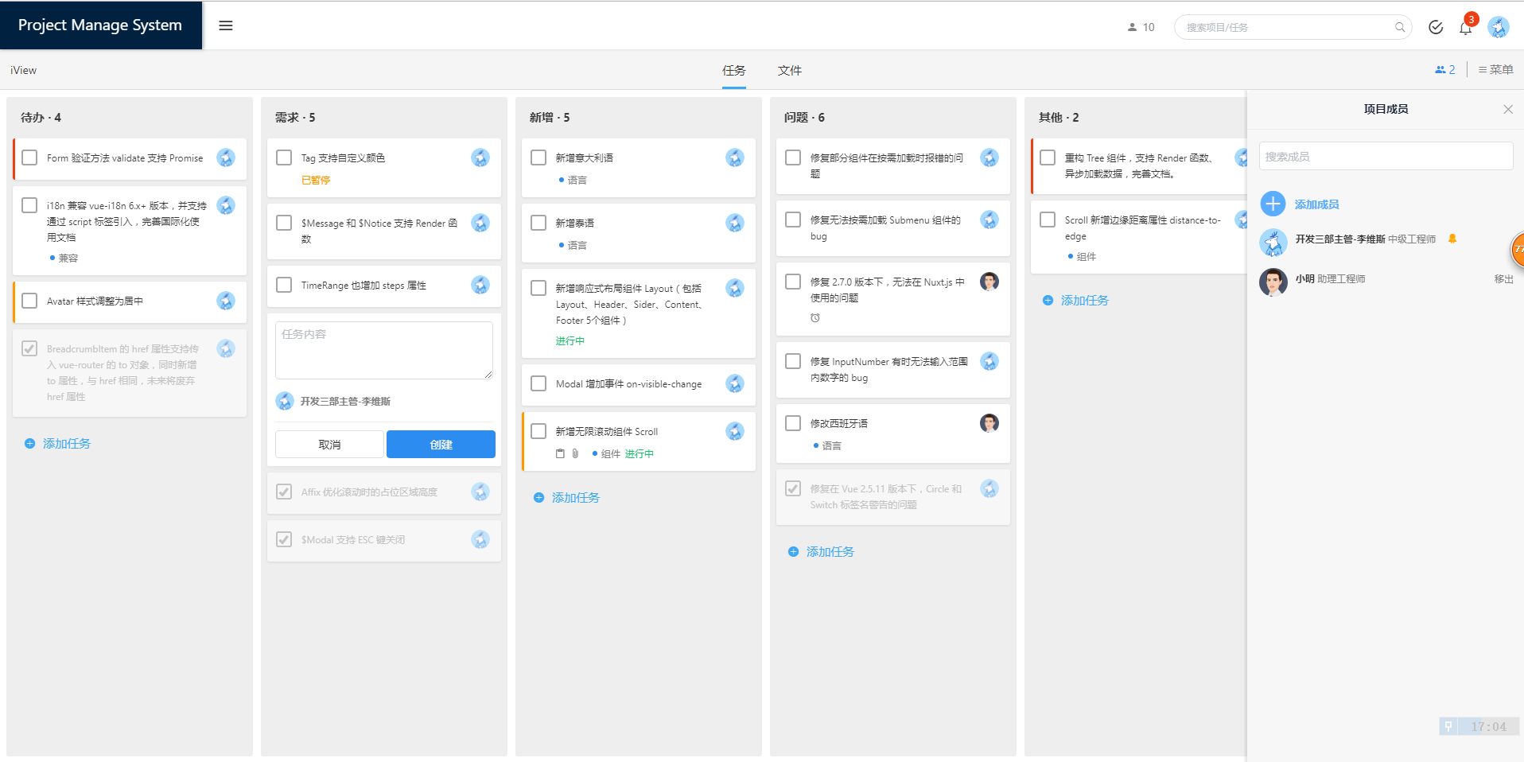Click 移出 to remove 小明
This screenshot has height=762, width=1524.
click(x=1503, y=279)
